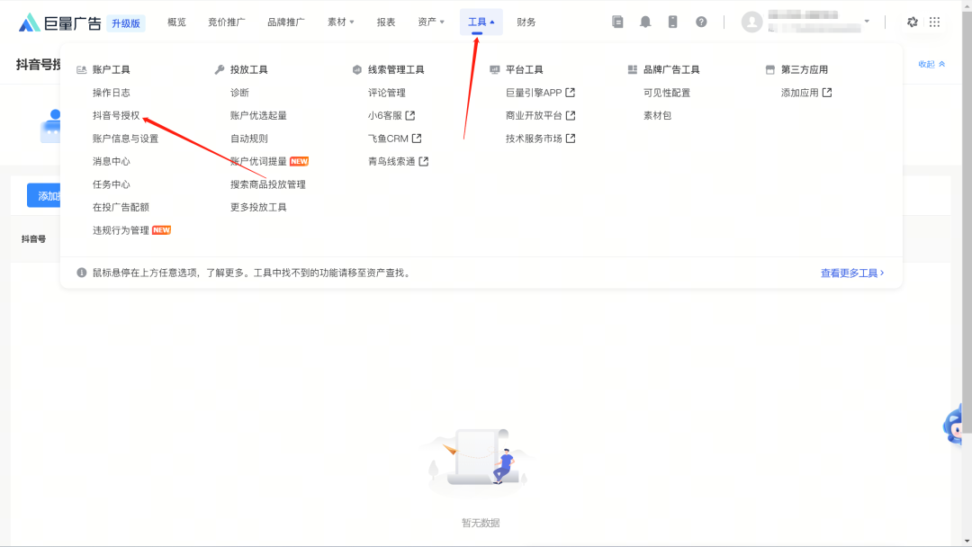Viewport: 972px width, 547px height.
Task: Collapse the panel with 收起
Action: coord(931,64)
